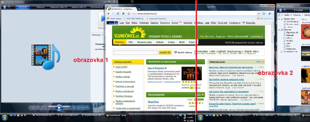Open the Audio & MP3 category
The height and width of the screenshot is (122, 310).
121,67
